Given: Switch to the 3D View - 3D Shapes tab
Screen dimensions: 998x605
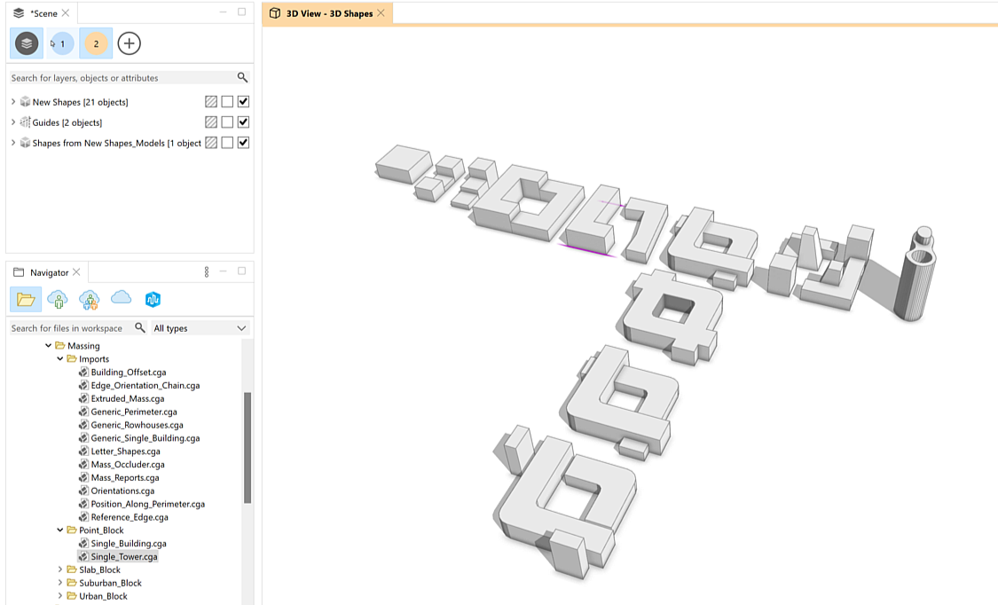Looking at the screenshot, I should pos(328,13).
